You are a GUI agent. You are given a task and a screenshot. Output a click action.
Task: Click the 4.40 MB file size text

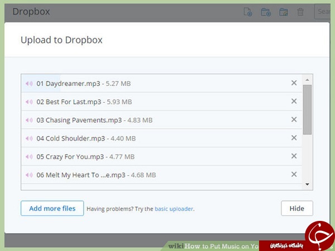(123, 138)
